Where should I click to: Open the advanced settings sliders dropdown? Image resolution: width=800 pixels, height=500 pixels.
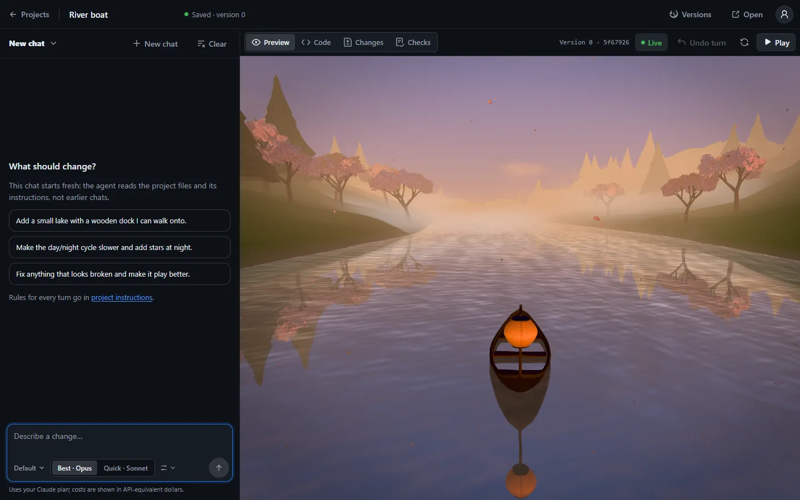(x=168, y=468)
